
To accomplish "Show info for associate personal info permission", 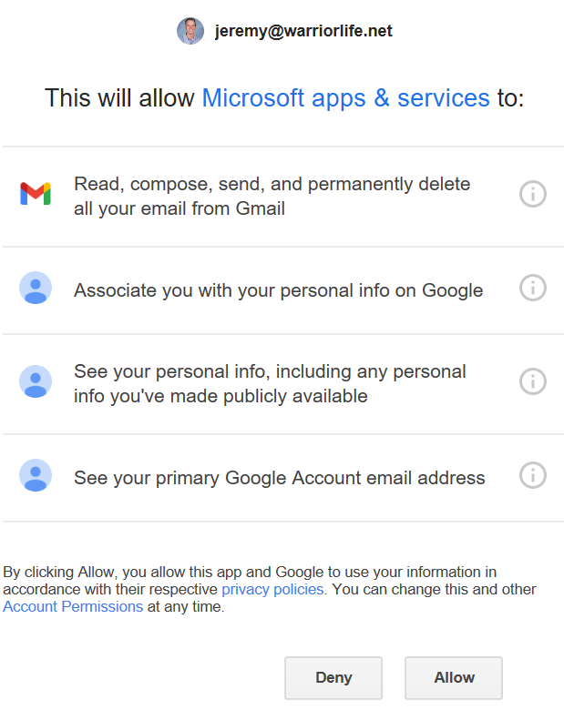I will 532,289.
